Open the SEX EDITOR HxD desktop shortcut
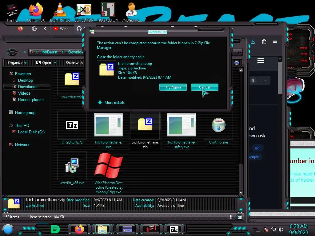Image resolution: width=315 pixels, height=236 pixels. (84, 12)
